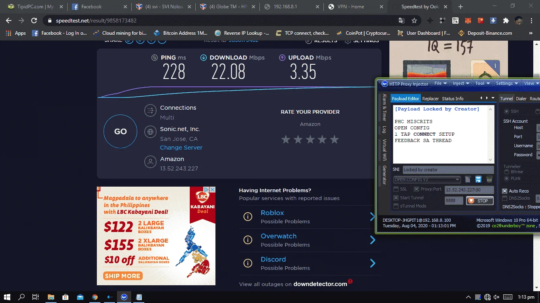Click the Windows Start button
The width and height of the screenshot is (540, 303).
pyautogui.click(x=7, y=297)
